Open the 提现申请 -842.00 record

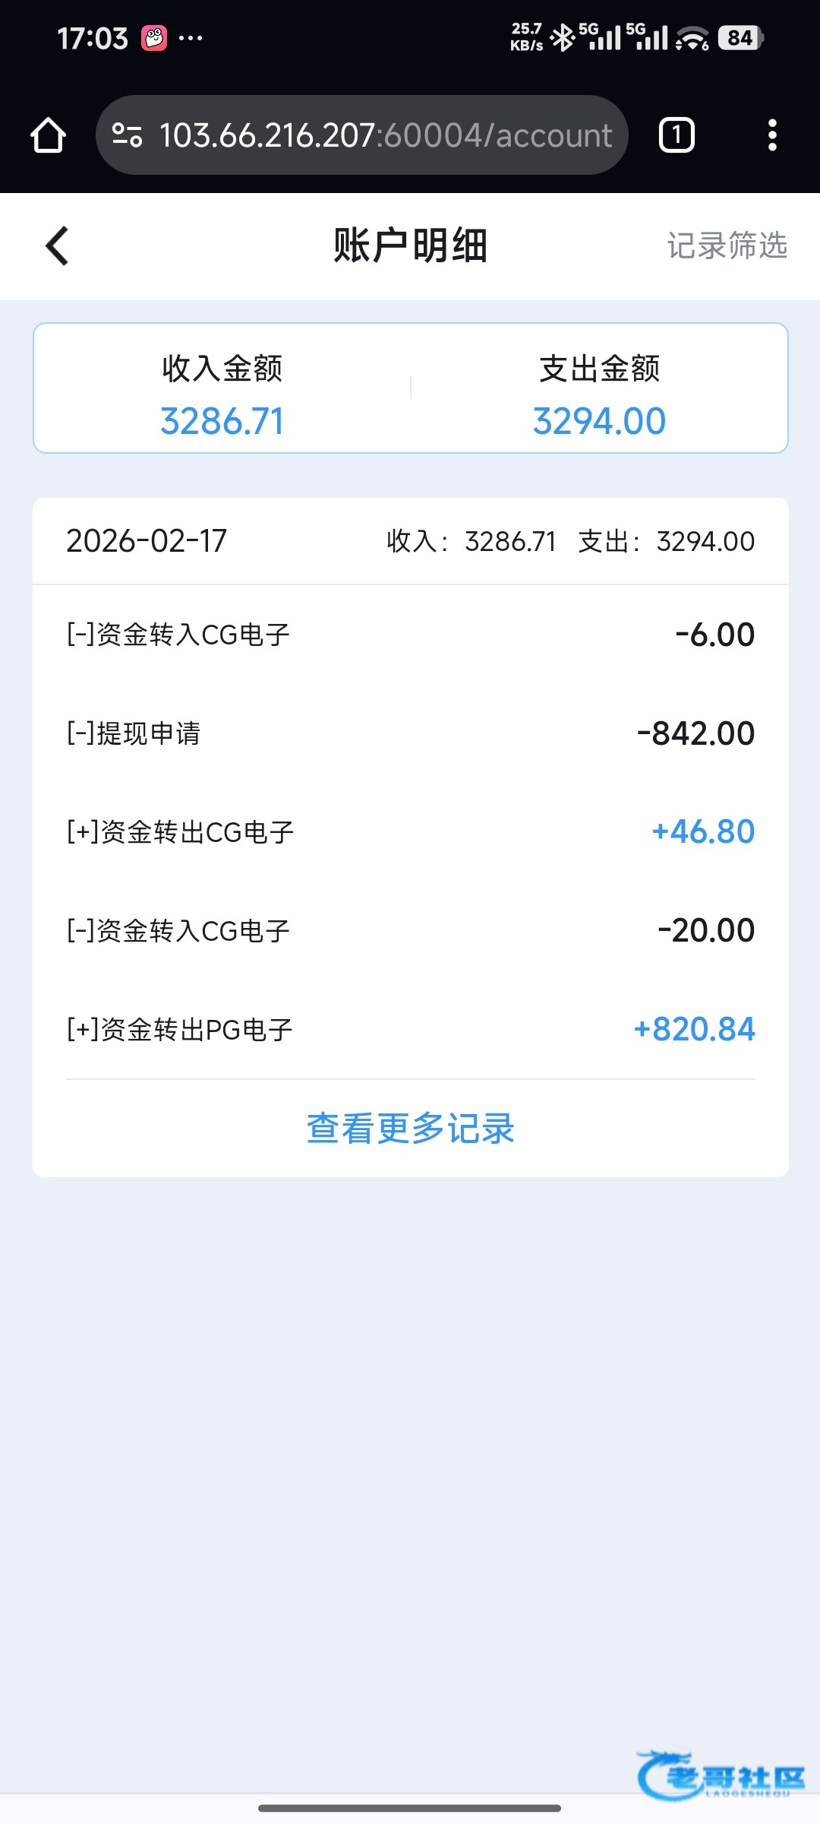pyautogui.click(x=410, y=733)
